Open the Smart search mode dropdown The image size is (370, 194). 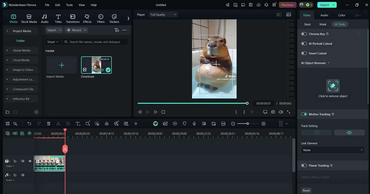[x=53, y=42]
